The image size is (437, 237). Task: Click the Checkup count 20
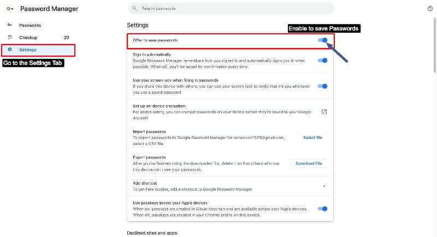[66, 38]
